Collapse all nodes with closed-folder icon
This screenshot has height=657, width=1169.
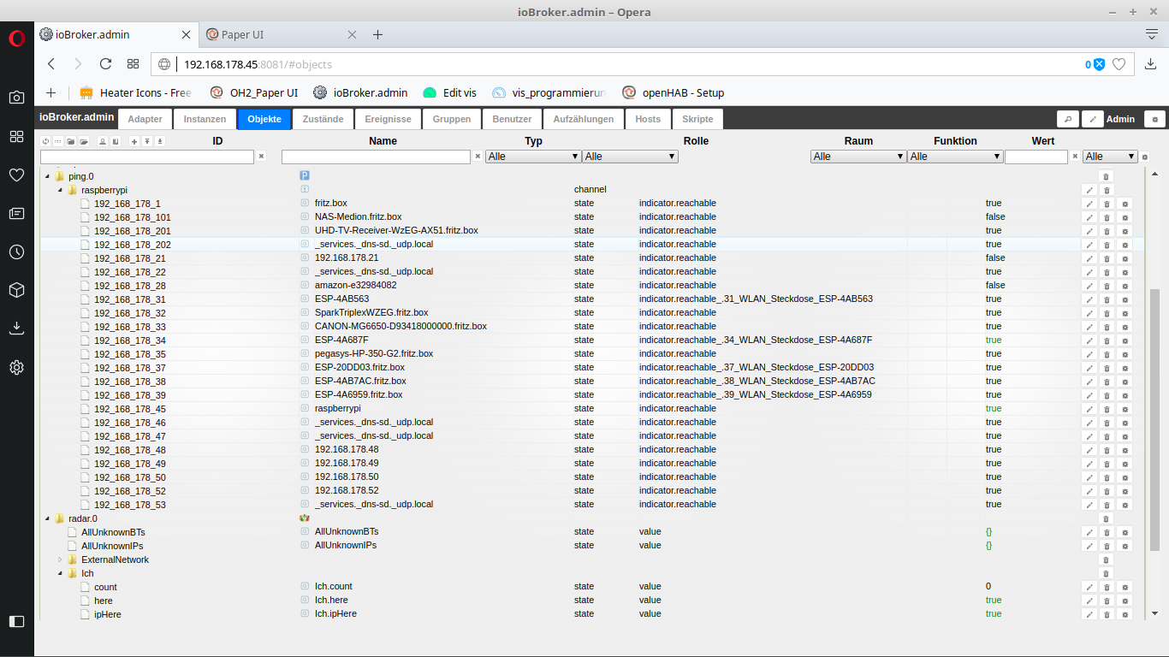click(71, 141)
